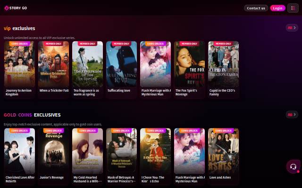Expand All for Gold Coins exclusives
Viewport: 302px width, 188px height.
click(x=292, y=115)
